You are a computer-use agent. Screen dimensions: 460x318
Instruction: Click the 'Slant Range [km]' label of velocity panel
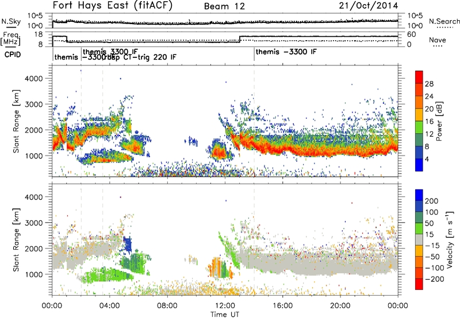point(16,240)
